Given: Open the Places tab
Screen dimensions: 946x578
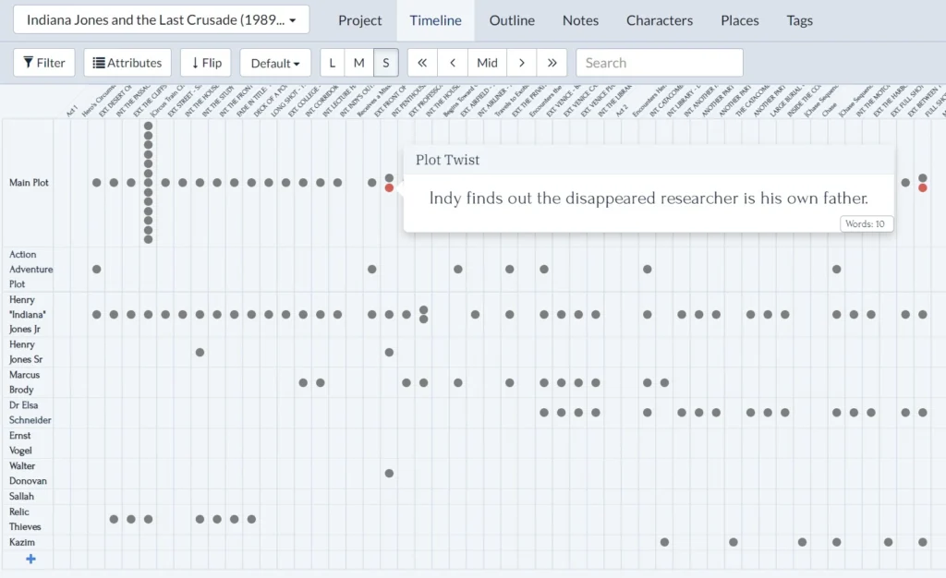Looking at the screenshot, I should 740,20.
